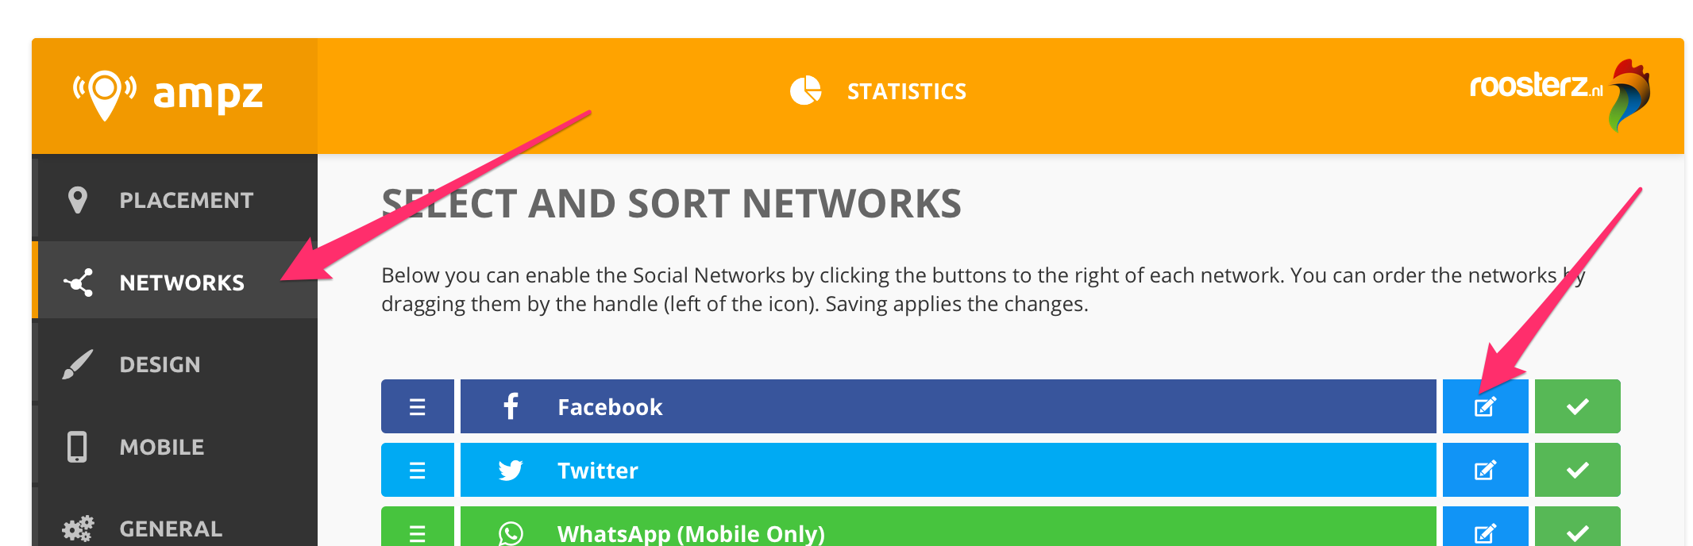Image resolution: width=1693 pixels, height=546 pixels.
Task: Open the Placement menu item
Action: tap(186, 201)
